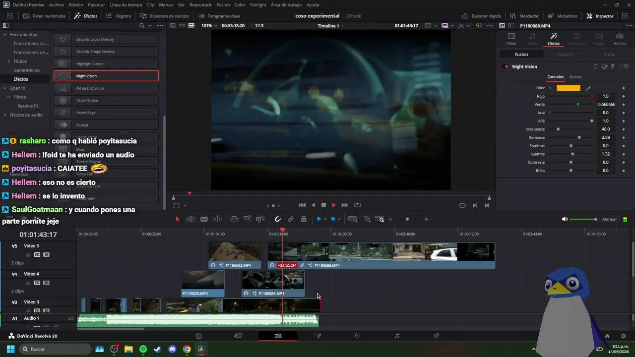Pick color with the eyedropper next to Color
The width and height of the screenshot is (635, 357).
588,88
